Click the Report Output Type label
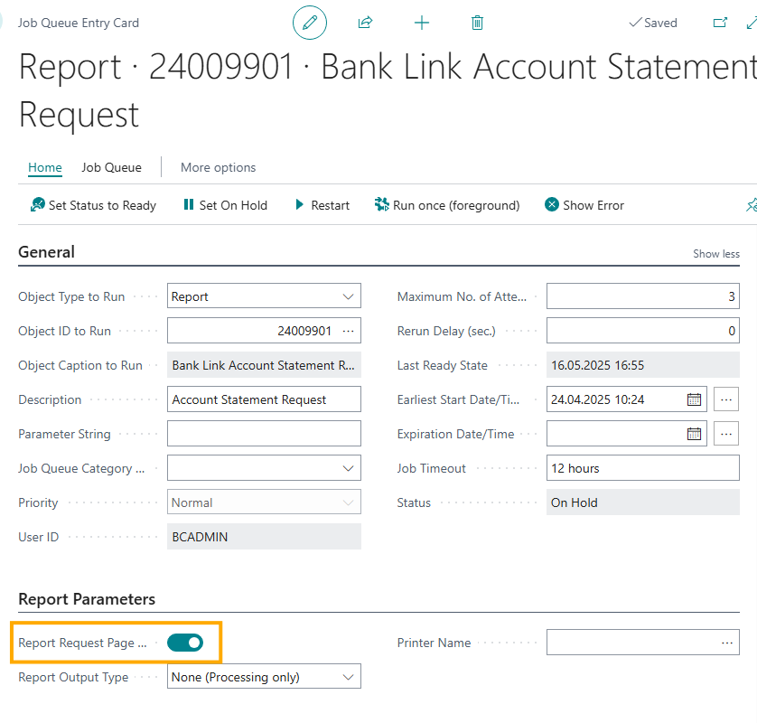Screen dimensions: 757x723 pyautogui.click(x=73, y=677)
